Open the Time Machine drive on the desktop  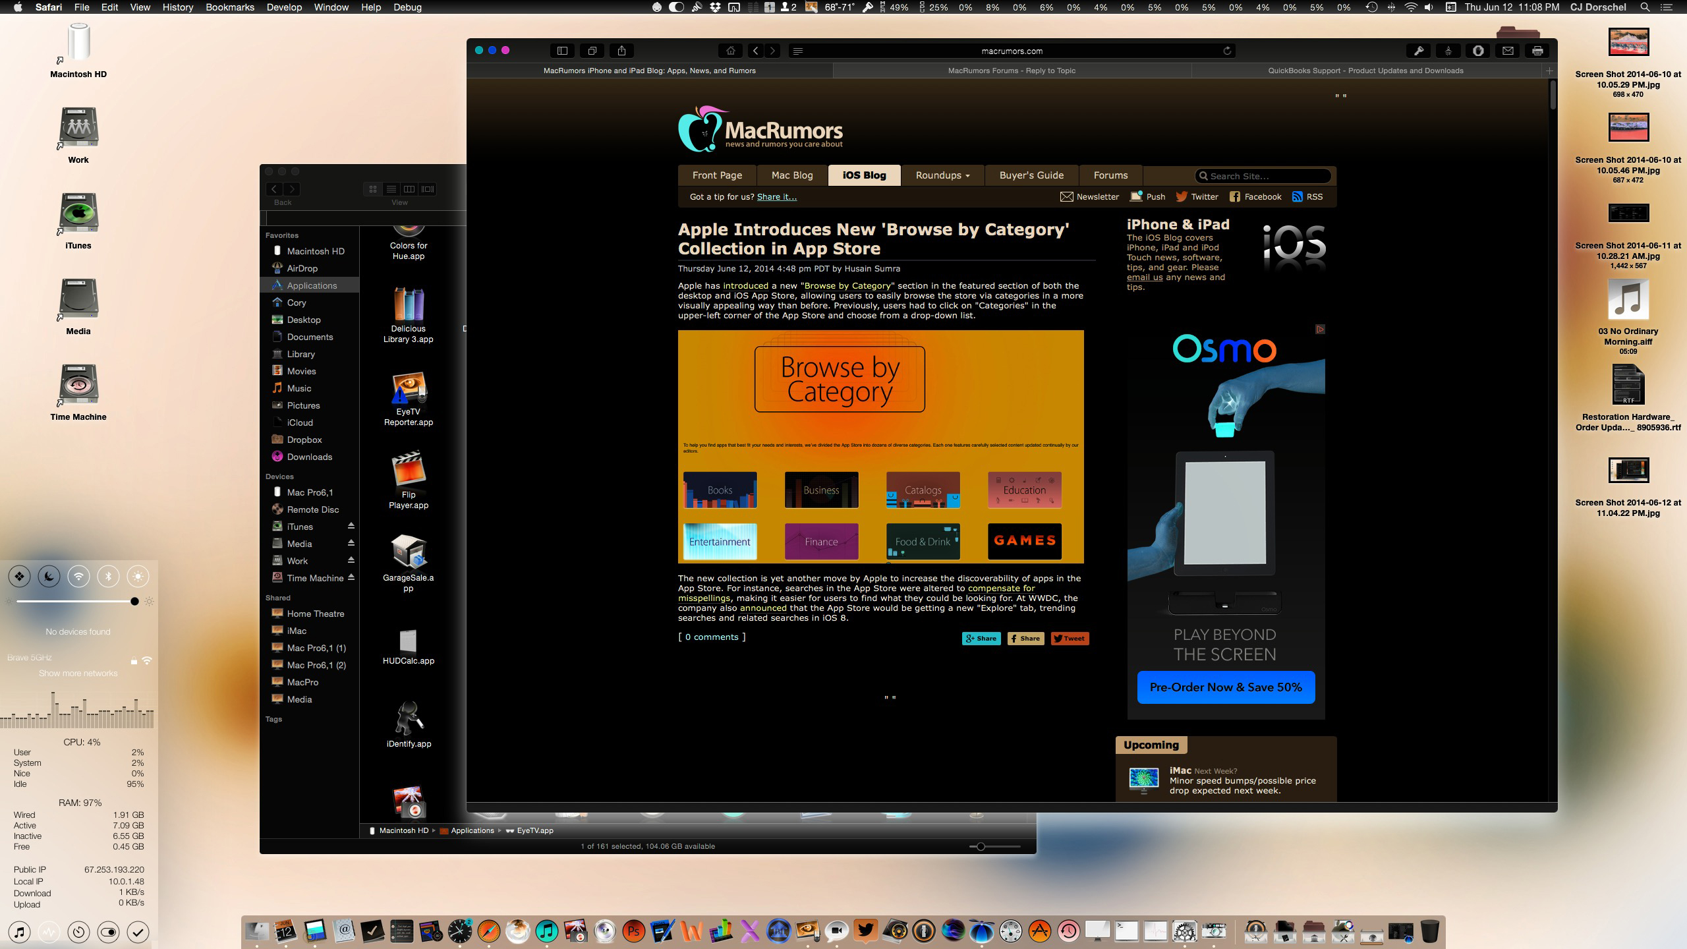(x=78, y=384)
